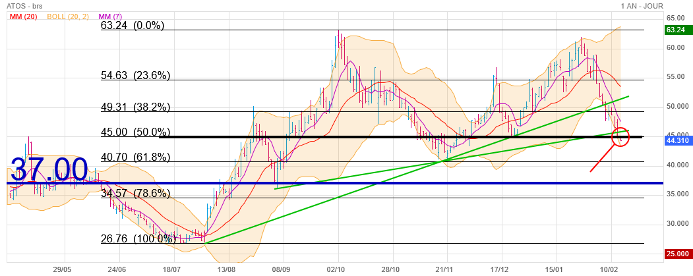
Task: Click the 02/10 date on the time axis
Action: pyautogui.click(x=336, y=269)
